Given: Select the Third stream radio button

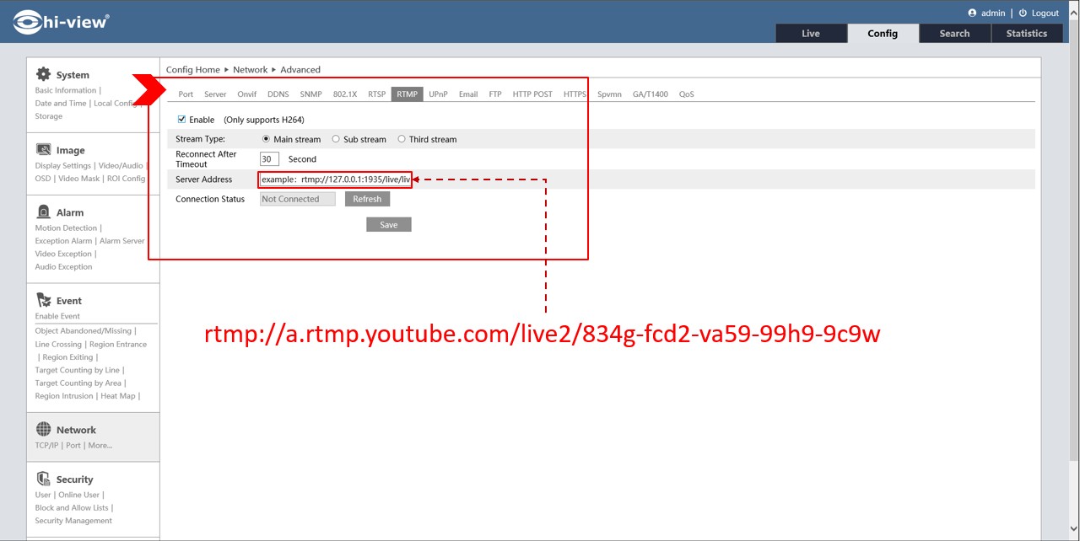Looking at the screenshot, I should pos(402,139).
